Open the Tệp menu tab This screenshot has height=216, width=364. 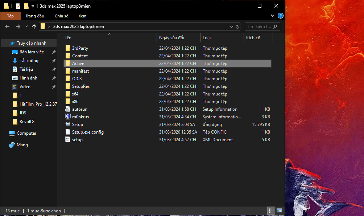10,16
